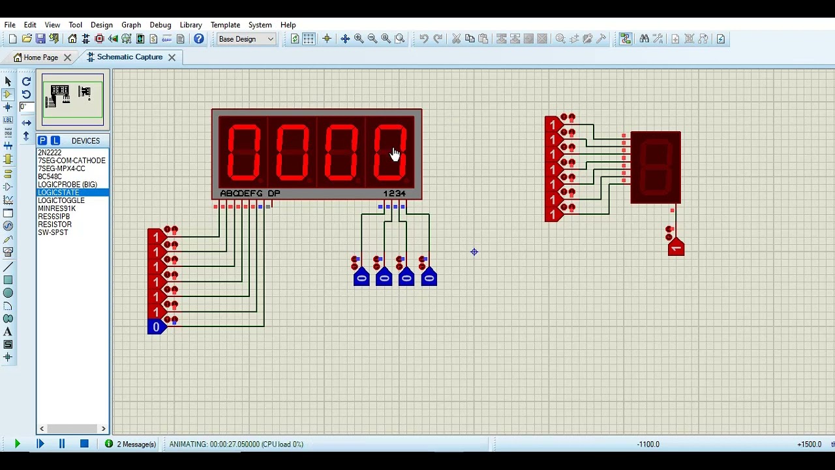This screenshot has height=470, width=835.
Task: Click the L library manager button
Action: point(55,141)
